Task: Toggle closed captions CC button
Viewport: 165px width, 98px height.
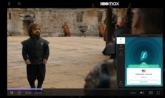Action: click(151, 93)
